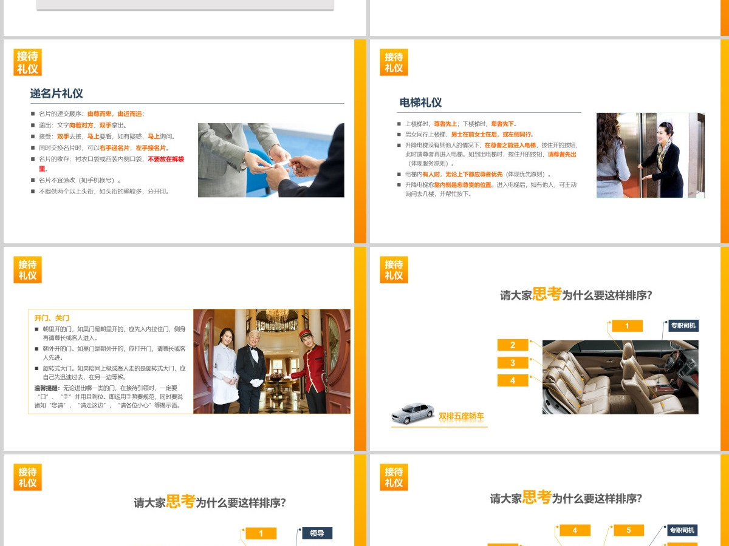Click the 开门、关门 heading text
Viewport: 729px width, 546px height.
[52, 317]
